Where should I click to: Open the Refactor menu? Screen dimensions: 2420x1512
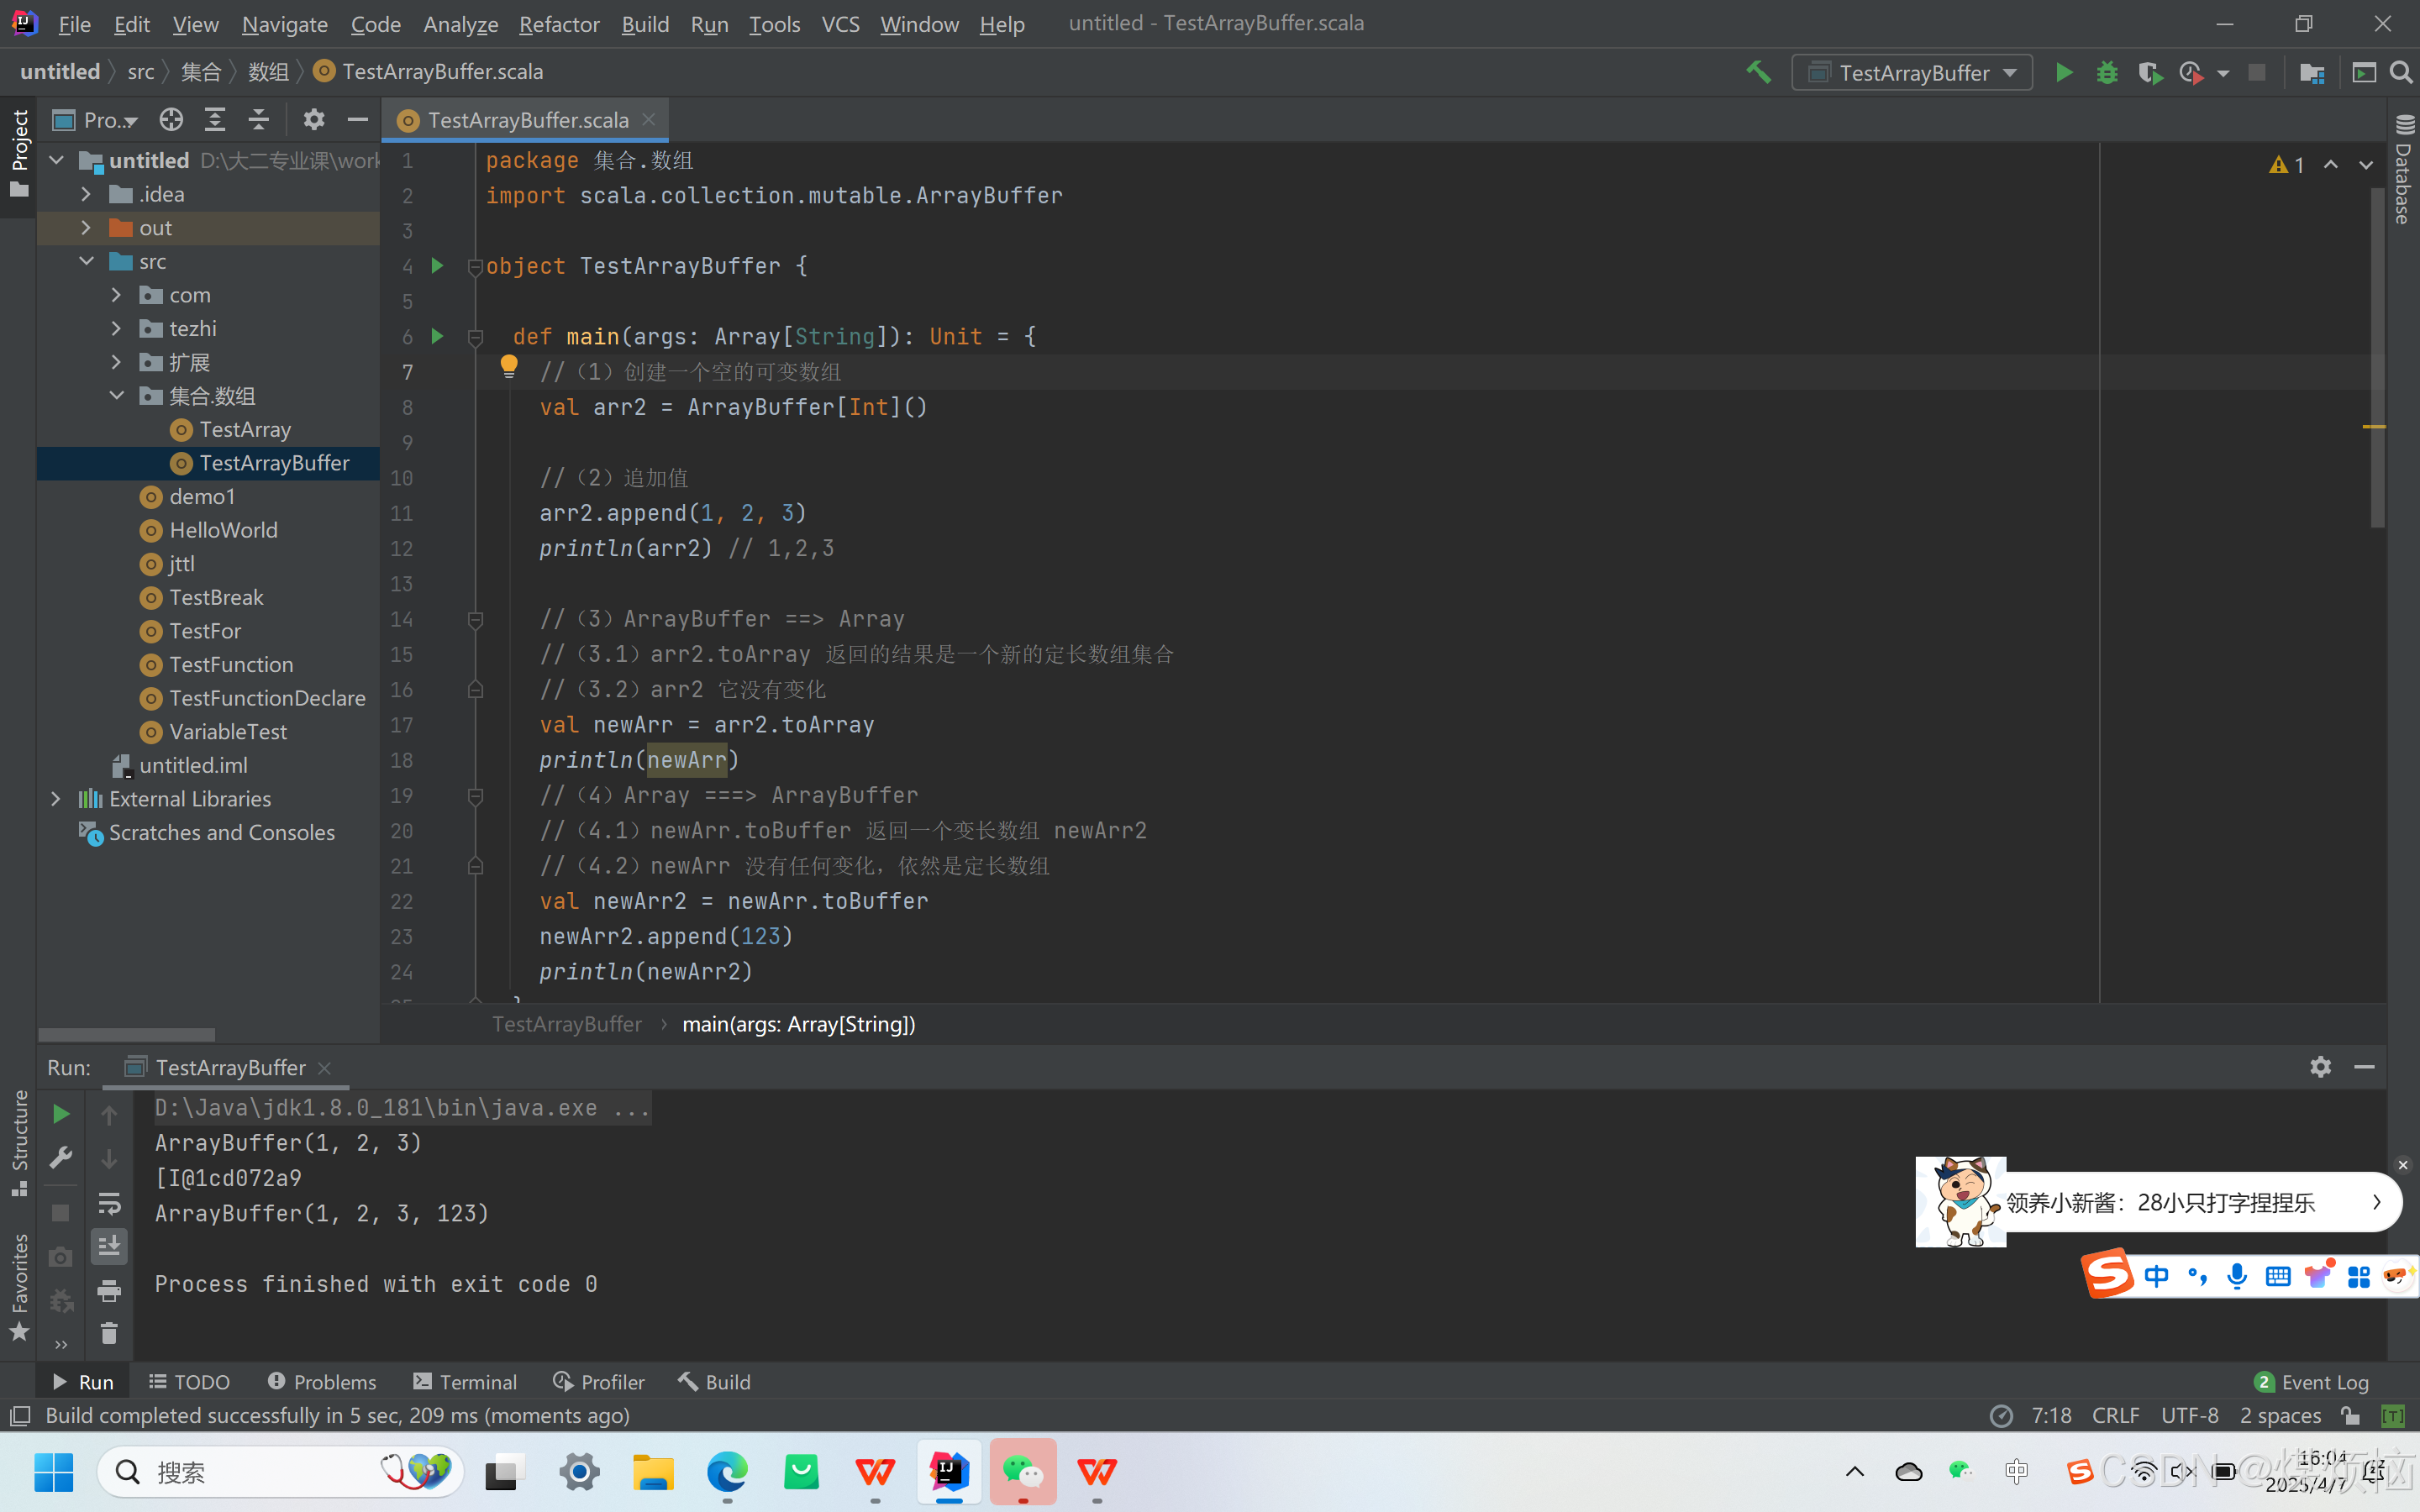(558, 24)
